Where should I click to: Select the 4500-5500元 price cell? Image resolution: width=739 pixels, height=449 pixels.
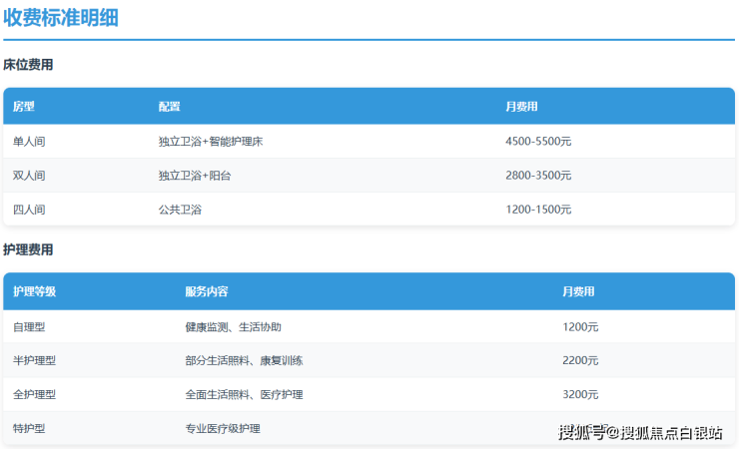(538, 142)
